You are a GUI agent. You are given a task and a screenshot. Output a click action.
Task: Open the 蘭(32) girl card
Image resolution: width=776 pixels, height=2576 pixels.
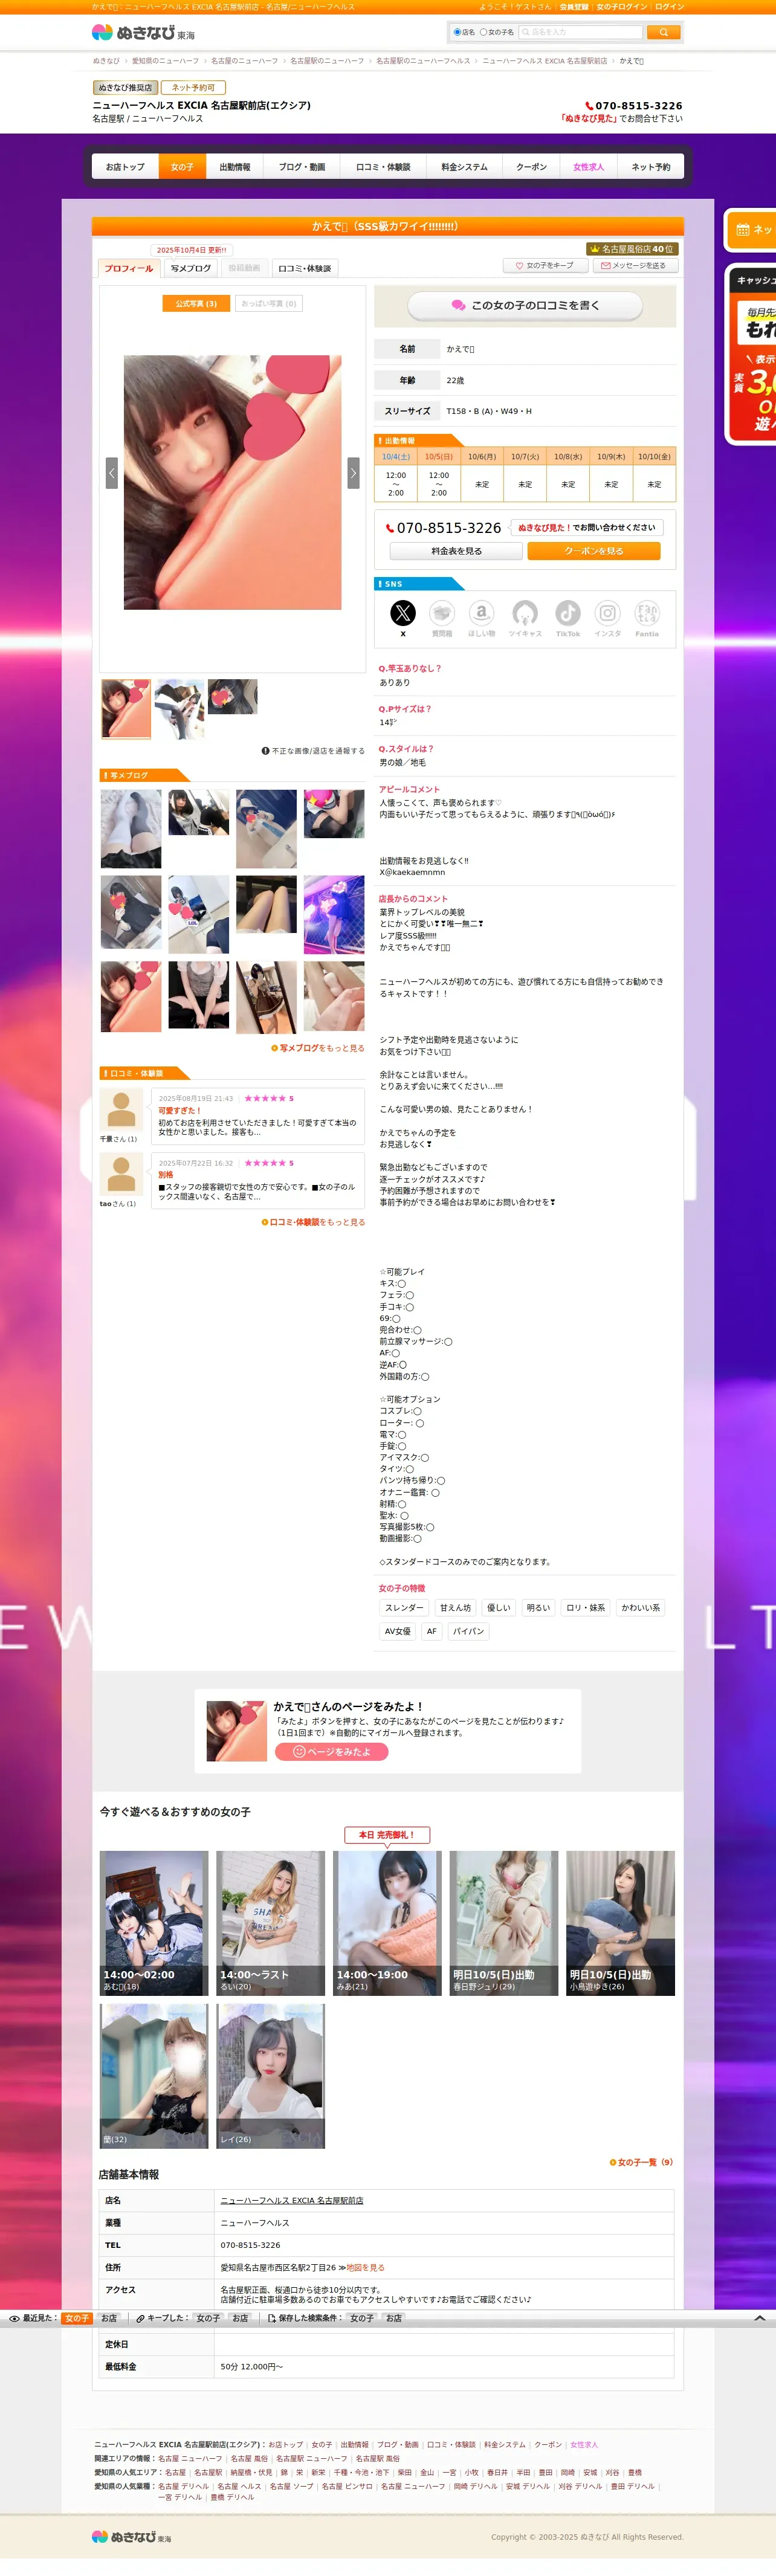[154, 2076]
